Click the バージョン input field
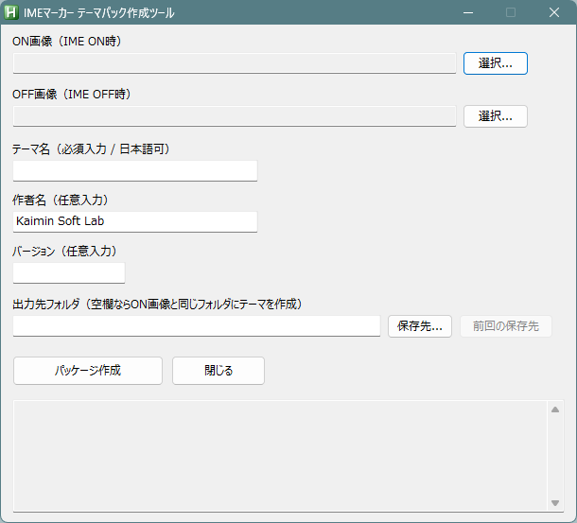 coord(69,272)
